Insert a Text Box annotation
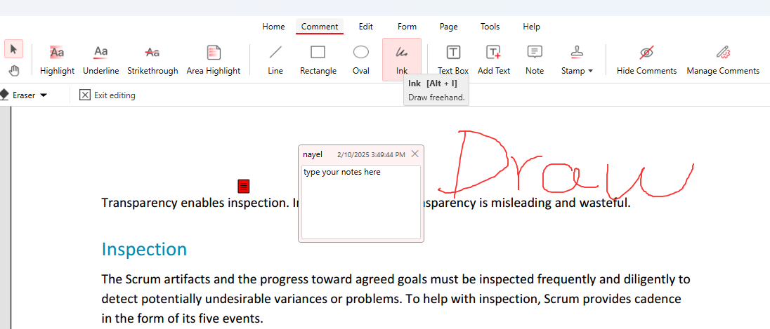The height and width of the screenshot is (329, 770). click(x=453, y=60)
